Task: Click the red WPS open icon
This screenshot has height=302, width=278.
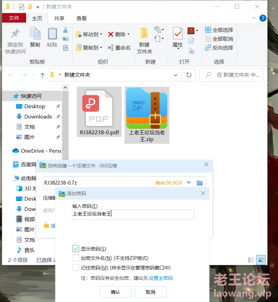Action: point(191,31)
